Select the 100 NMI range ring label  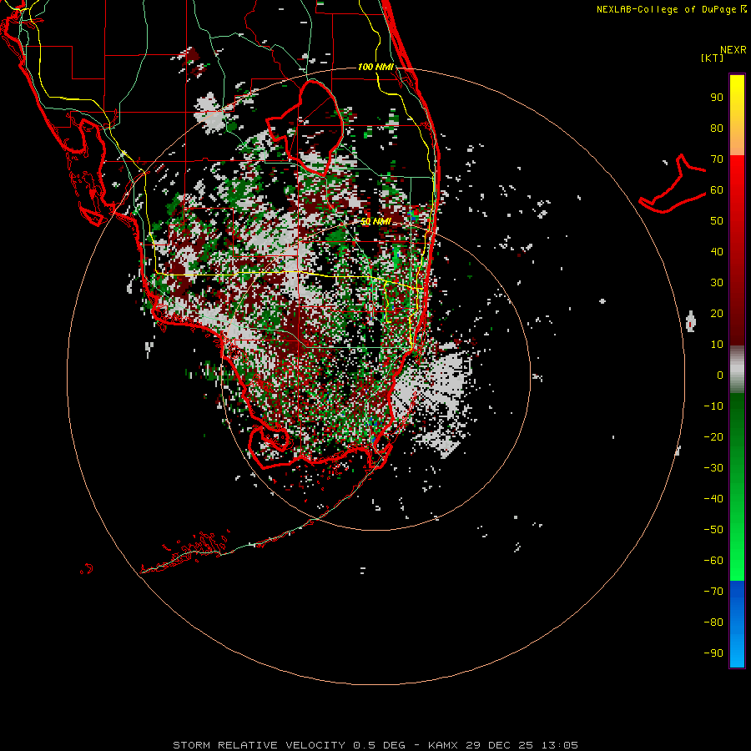[x=375, y=67]
